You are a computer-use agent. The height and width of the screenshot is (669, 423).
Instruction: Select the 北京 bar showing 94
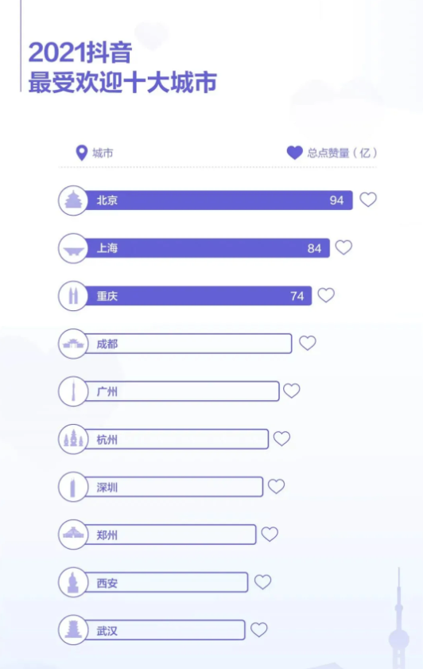pos(219,200)
